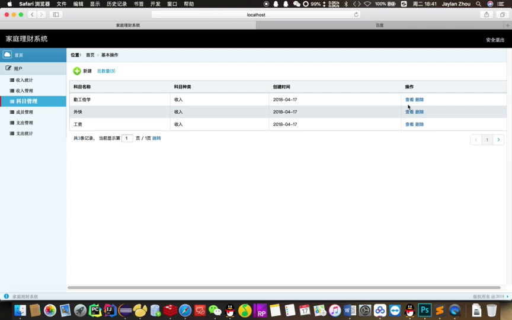Reload the localhost page
Viewport: 512px width, 320px height.
click(x=356, y=14)
